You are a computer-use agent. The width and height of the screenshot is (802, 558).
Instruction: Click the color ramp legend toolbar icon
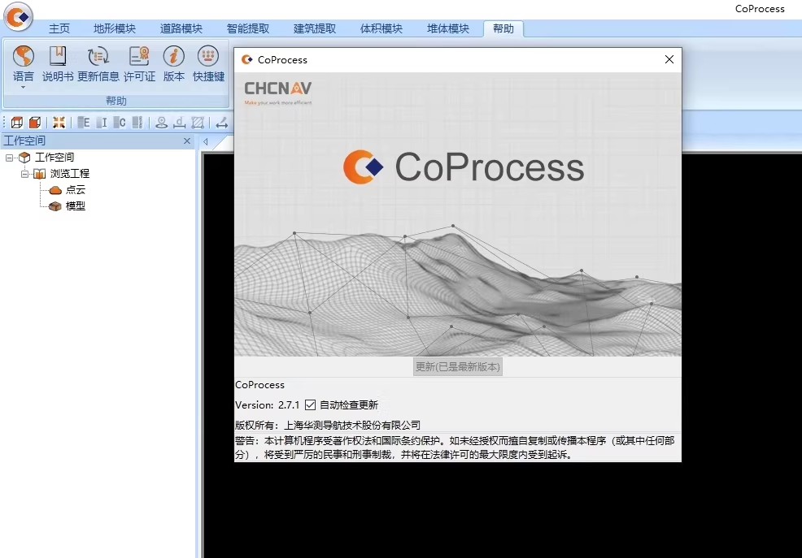137,123
